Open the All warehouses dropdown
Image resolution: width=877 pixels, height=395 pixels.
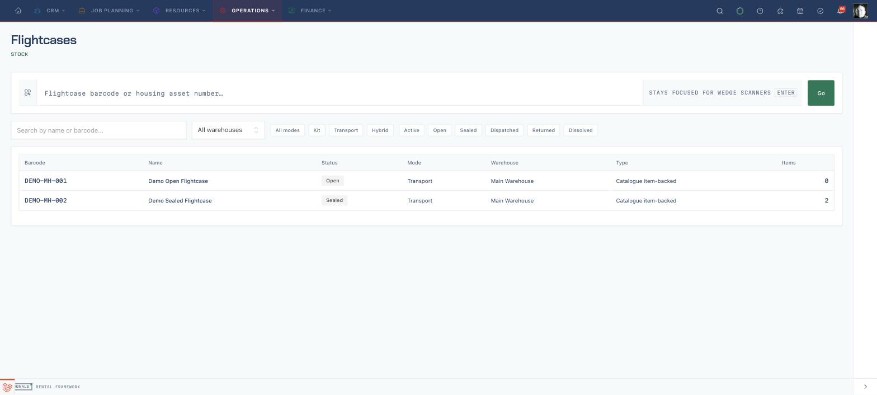[228, 130]
